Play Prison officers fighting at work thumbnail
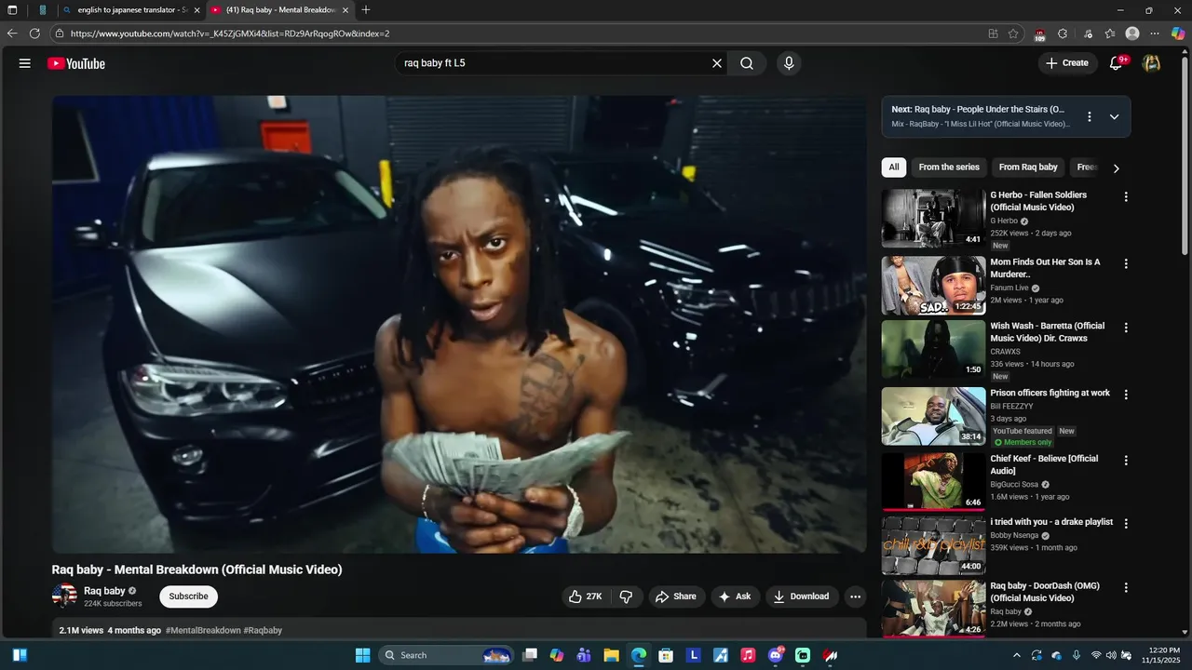 tap(933, 416)
